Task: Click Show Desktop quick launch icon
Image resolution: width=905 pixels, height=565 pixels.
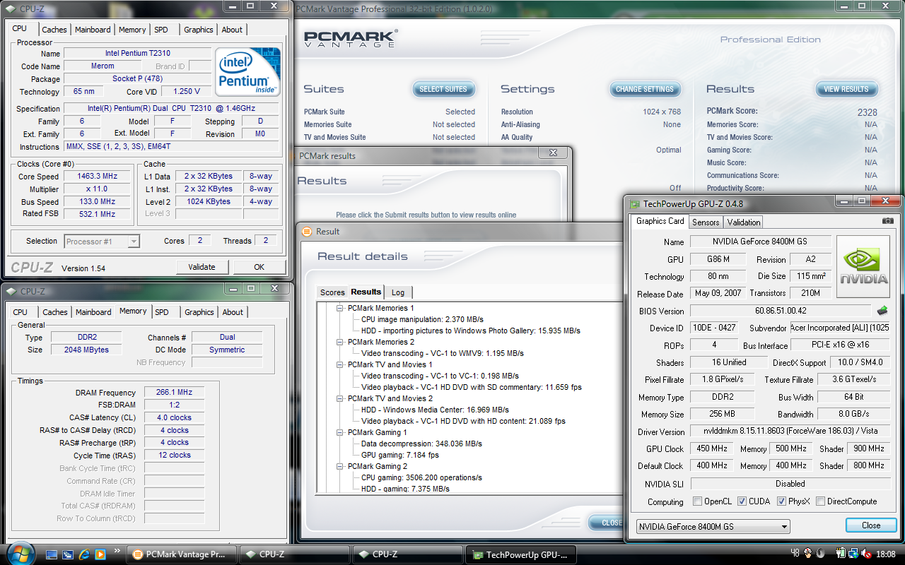Action: (52, 554)
